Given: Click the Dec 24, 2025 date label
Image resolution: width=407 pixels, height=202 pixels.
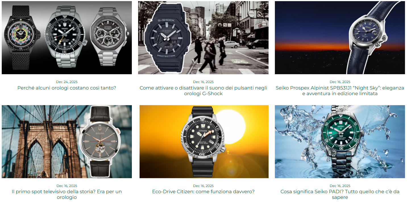Looking at the screenshot, I should click(67, 82).
